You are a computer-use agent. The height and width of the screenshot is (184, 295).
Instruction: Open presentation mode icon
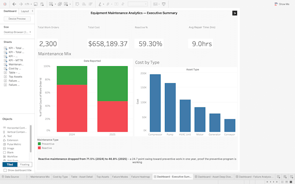click(164, 4)
